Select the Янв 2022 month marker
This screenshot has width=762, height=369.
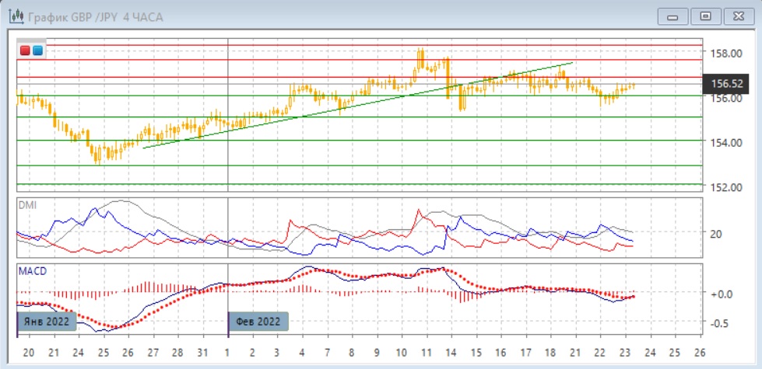(x=47, y=321)
